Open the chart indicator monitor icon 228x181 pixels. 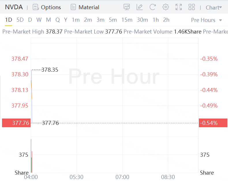tap(127, 7)
